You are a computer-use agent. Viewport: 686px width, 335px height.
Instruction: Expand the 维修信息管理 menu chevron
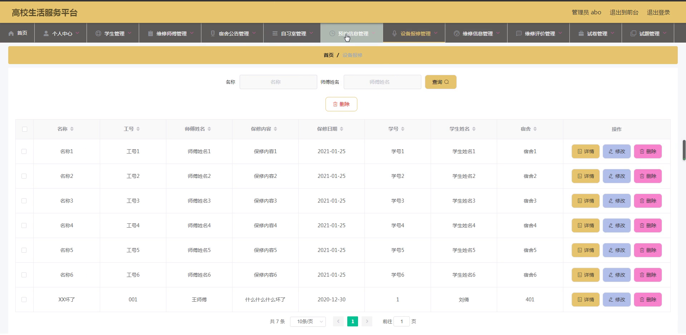click(498, 33)
